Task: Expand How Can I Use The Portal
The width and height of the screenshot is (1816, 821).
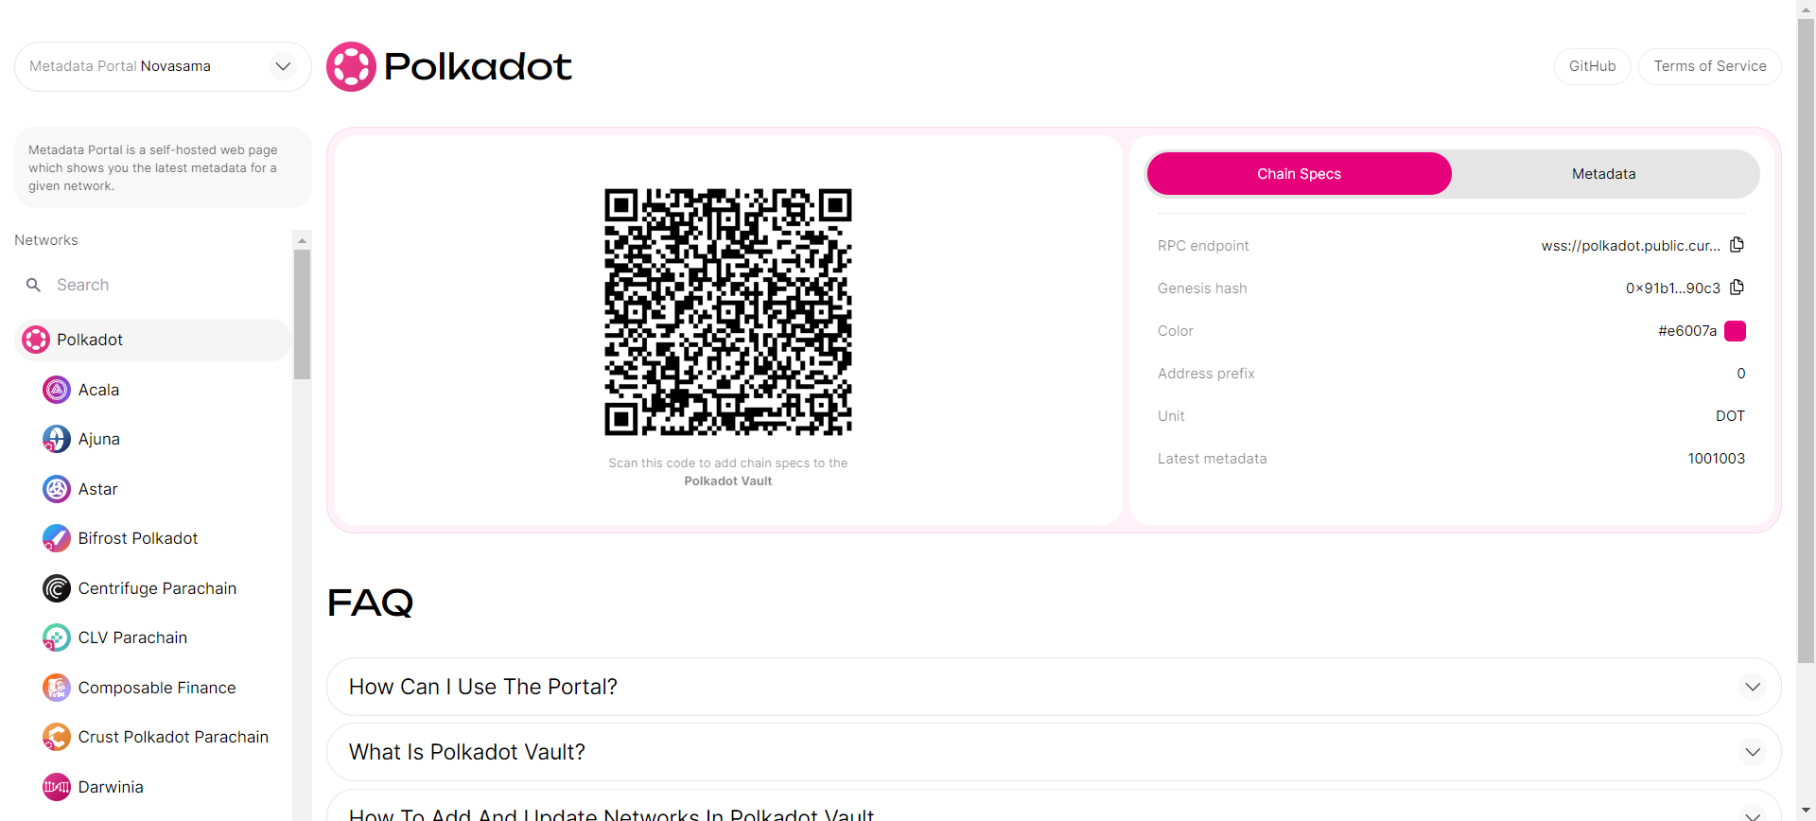Action: (1054, 687)
